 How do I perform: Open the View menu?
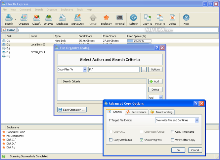(x=13, y=10)
